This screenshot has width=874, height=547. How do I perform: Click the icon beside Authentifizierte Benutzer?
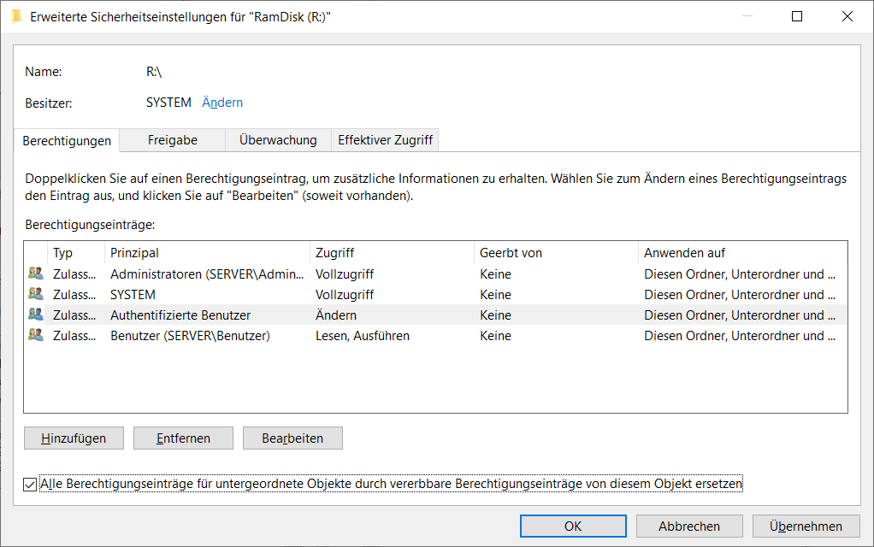point(35,315)
